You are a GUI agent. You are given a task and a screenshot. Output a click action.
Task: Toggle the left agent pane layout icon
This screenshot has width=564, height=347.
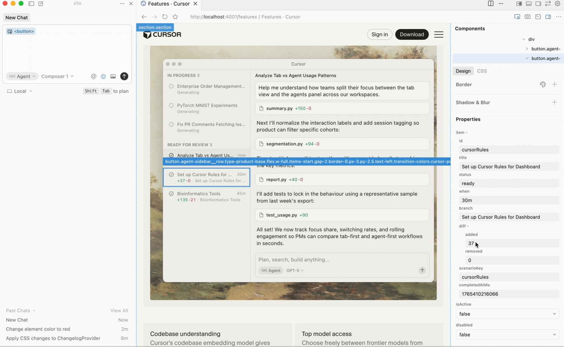519,4
